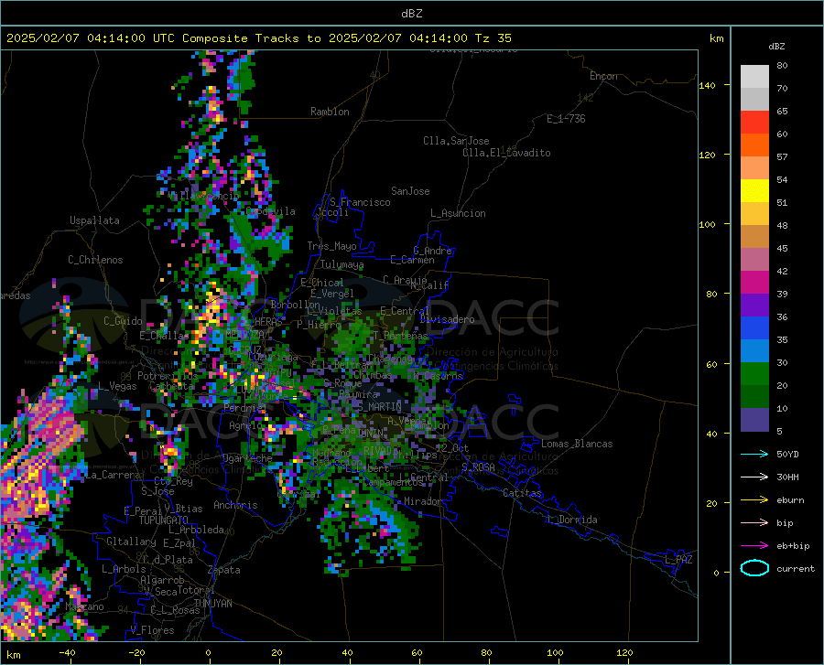Click the Gltallary place label

131,542
